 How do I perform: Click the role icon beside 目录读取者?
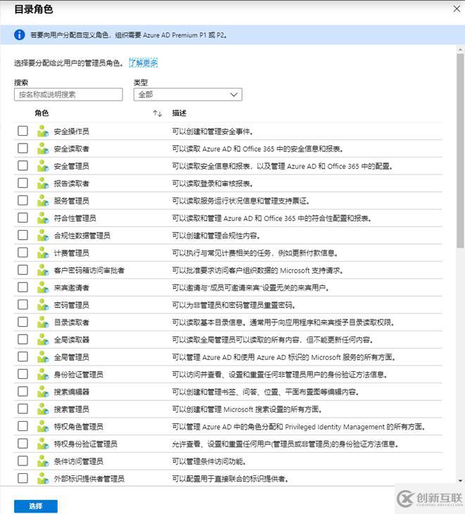[x=43, y=322]
